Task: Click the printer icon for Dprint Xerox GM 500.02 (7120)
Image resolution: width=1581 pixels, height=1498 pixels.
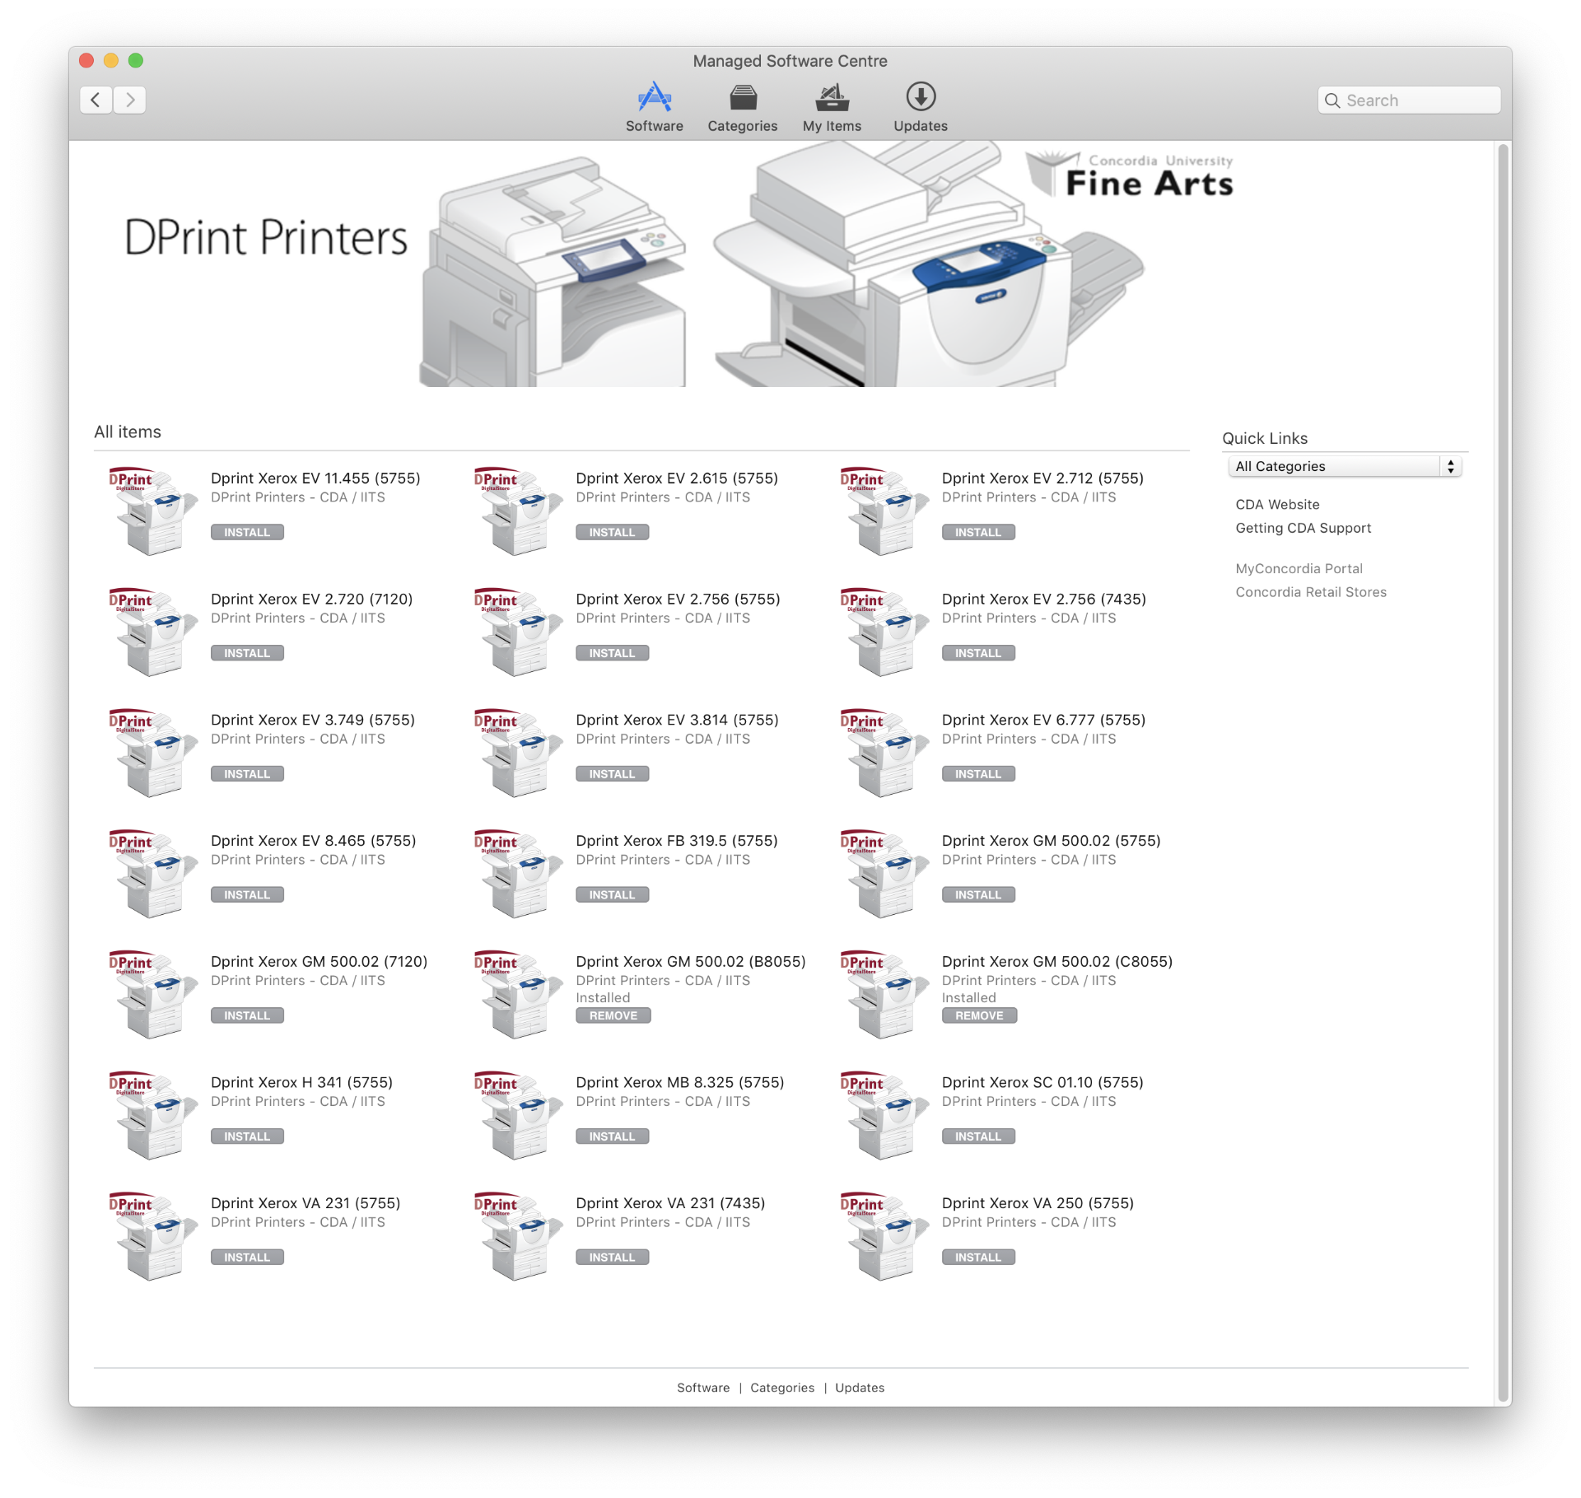Action: coord(152,994)
